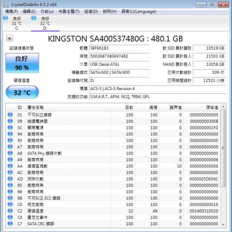Click the status icon of attribute C2
Screen dimensions: 232x232
(10, 211)
